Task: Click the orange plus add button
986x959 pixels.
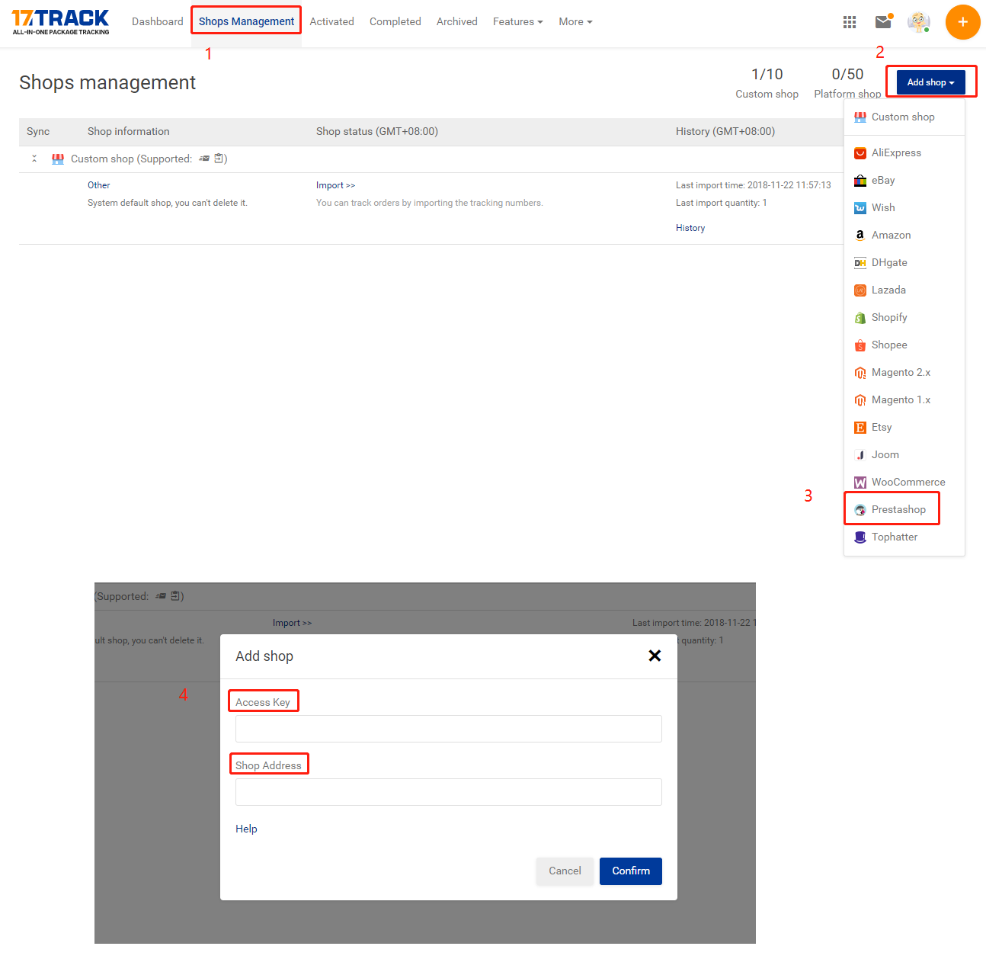Action: click(x=963, y=22)
